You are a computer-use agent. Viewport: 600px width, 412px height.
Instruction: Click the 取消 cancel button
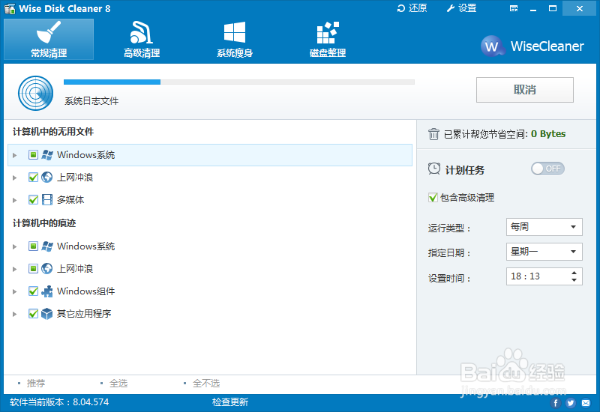tap(524, 90)
